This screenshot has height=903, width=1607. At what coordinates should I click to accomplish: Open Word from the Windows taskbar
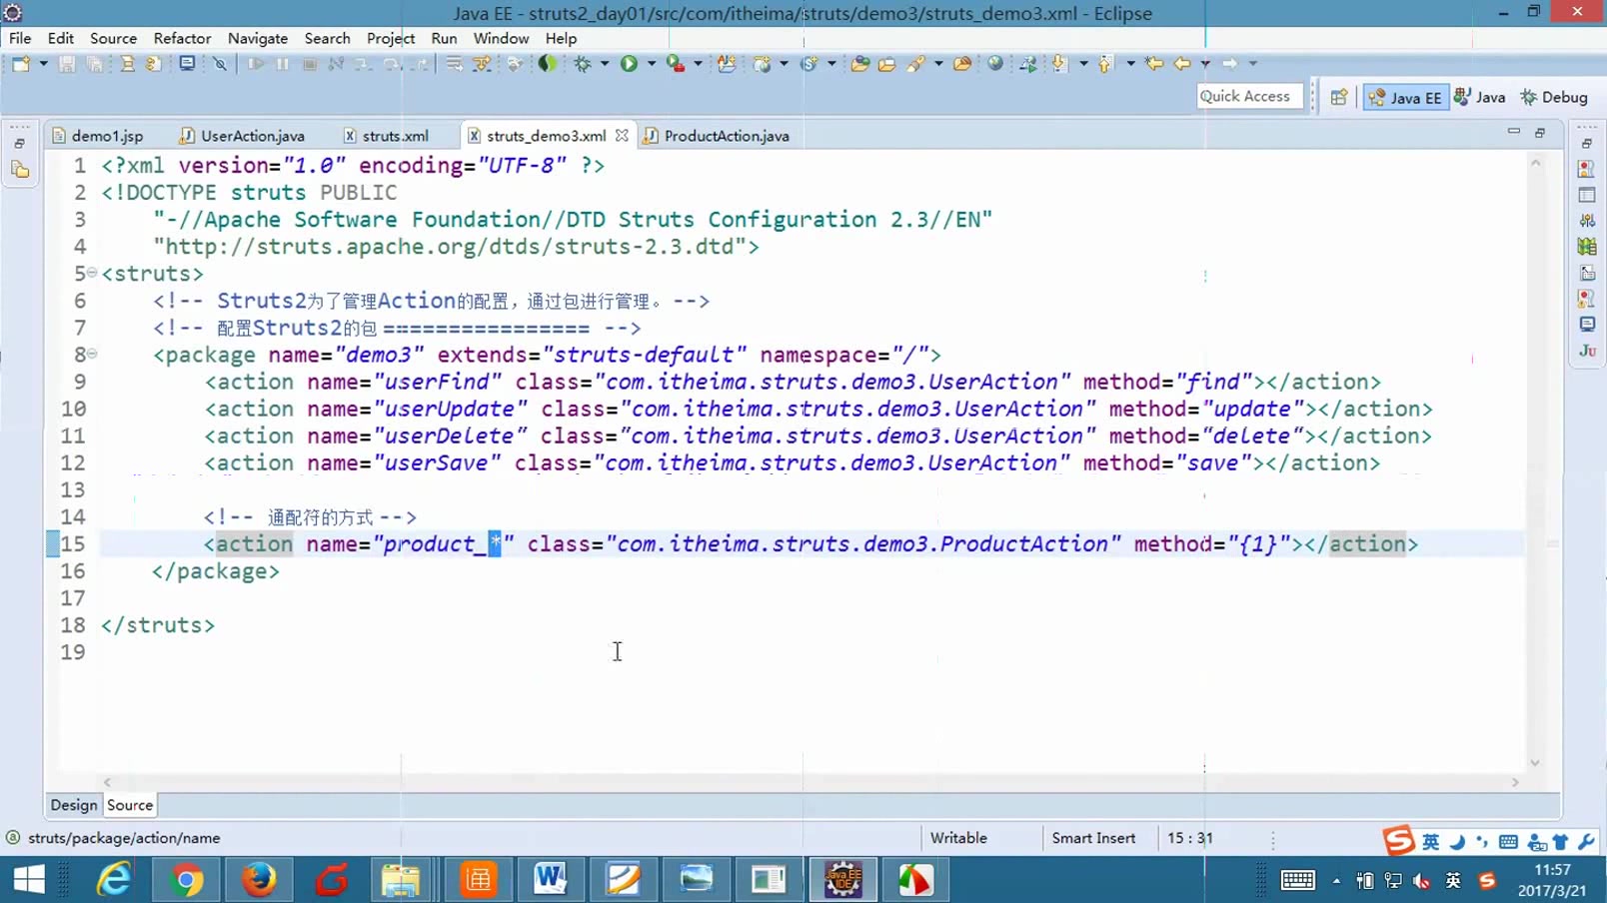click(x=550, y=880)
